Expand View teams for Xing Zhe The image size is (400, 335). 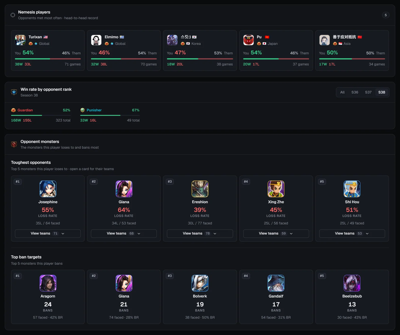pyautogui.click(x=276, y=233)
